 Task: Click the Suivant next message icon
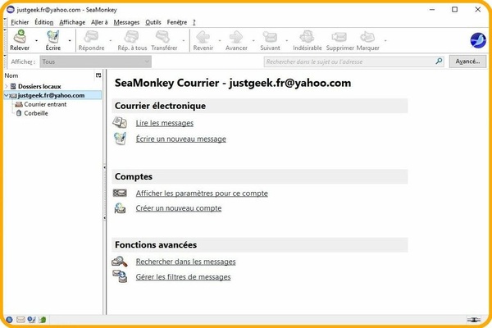click(270, 37)
